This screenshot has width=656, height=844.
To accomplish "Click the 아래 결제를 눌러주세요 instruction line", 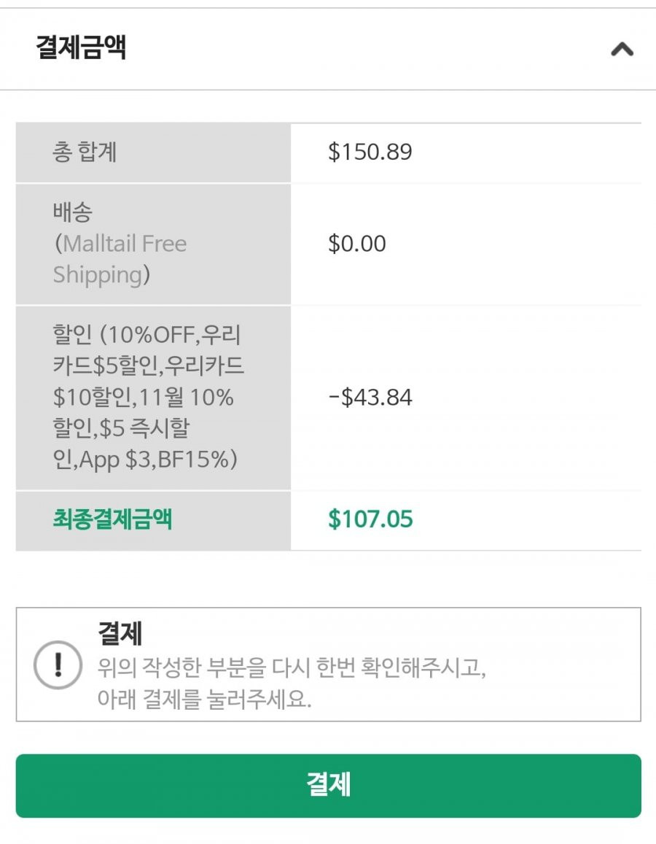I will pos(204,700).
